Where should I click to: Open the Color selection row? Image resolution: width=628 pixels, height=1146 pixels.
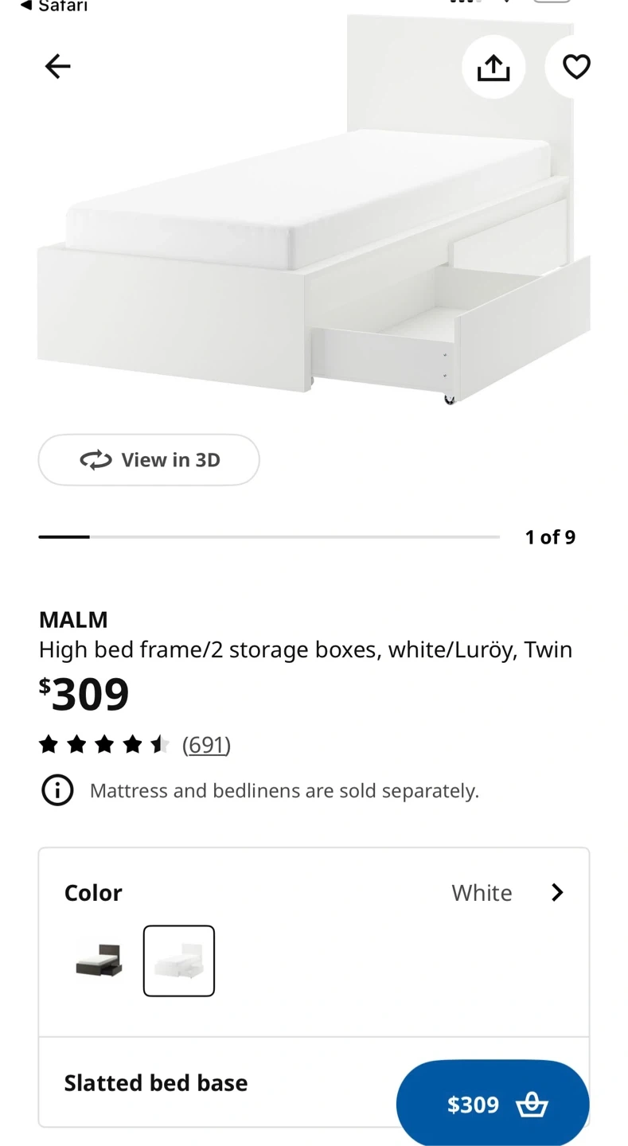(314, 892)
